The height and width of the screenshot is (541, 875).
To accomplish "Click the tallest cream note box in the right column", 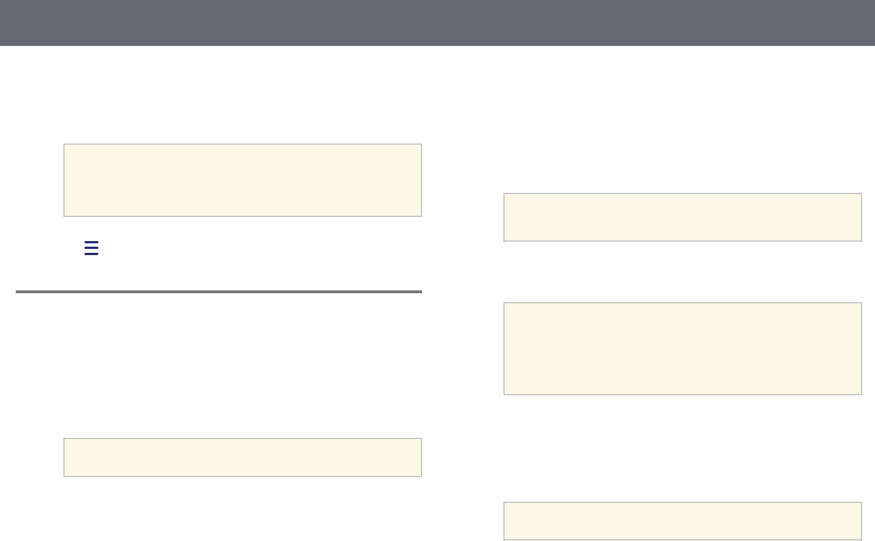I will coord(682,349).
